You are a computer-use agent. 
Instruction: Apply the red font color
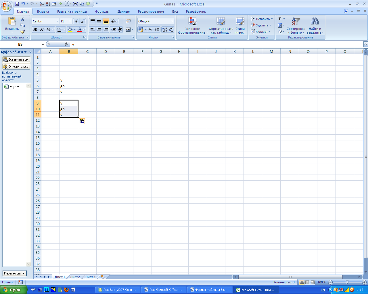tap(80, 30)
